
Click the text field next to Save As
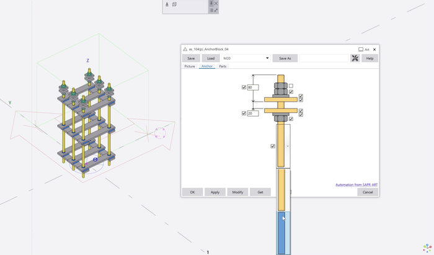pyautogui.click(x=324, y=58)
